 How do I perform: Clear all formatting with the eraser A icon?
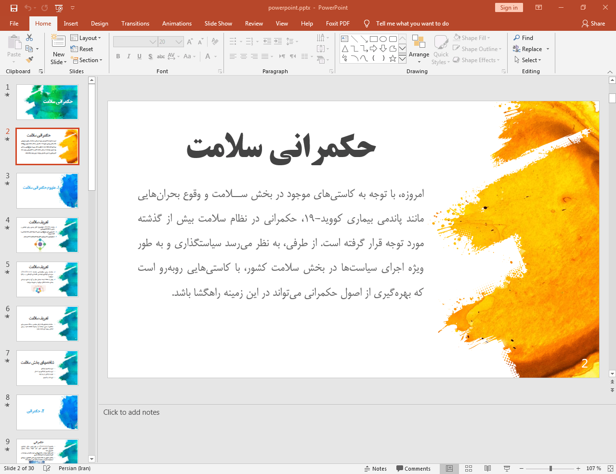215,41
